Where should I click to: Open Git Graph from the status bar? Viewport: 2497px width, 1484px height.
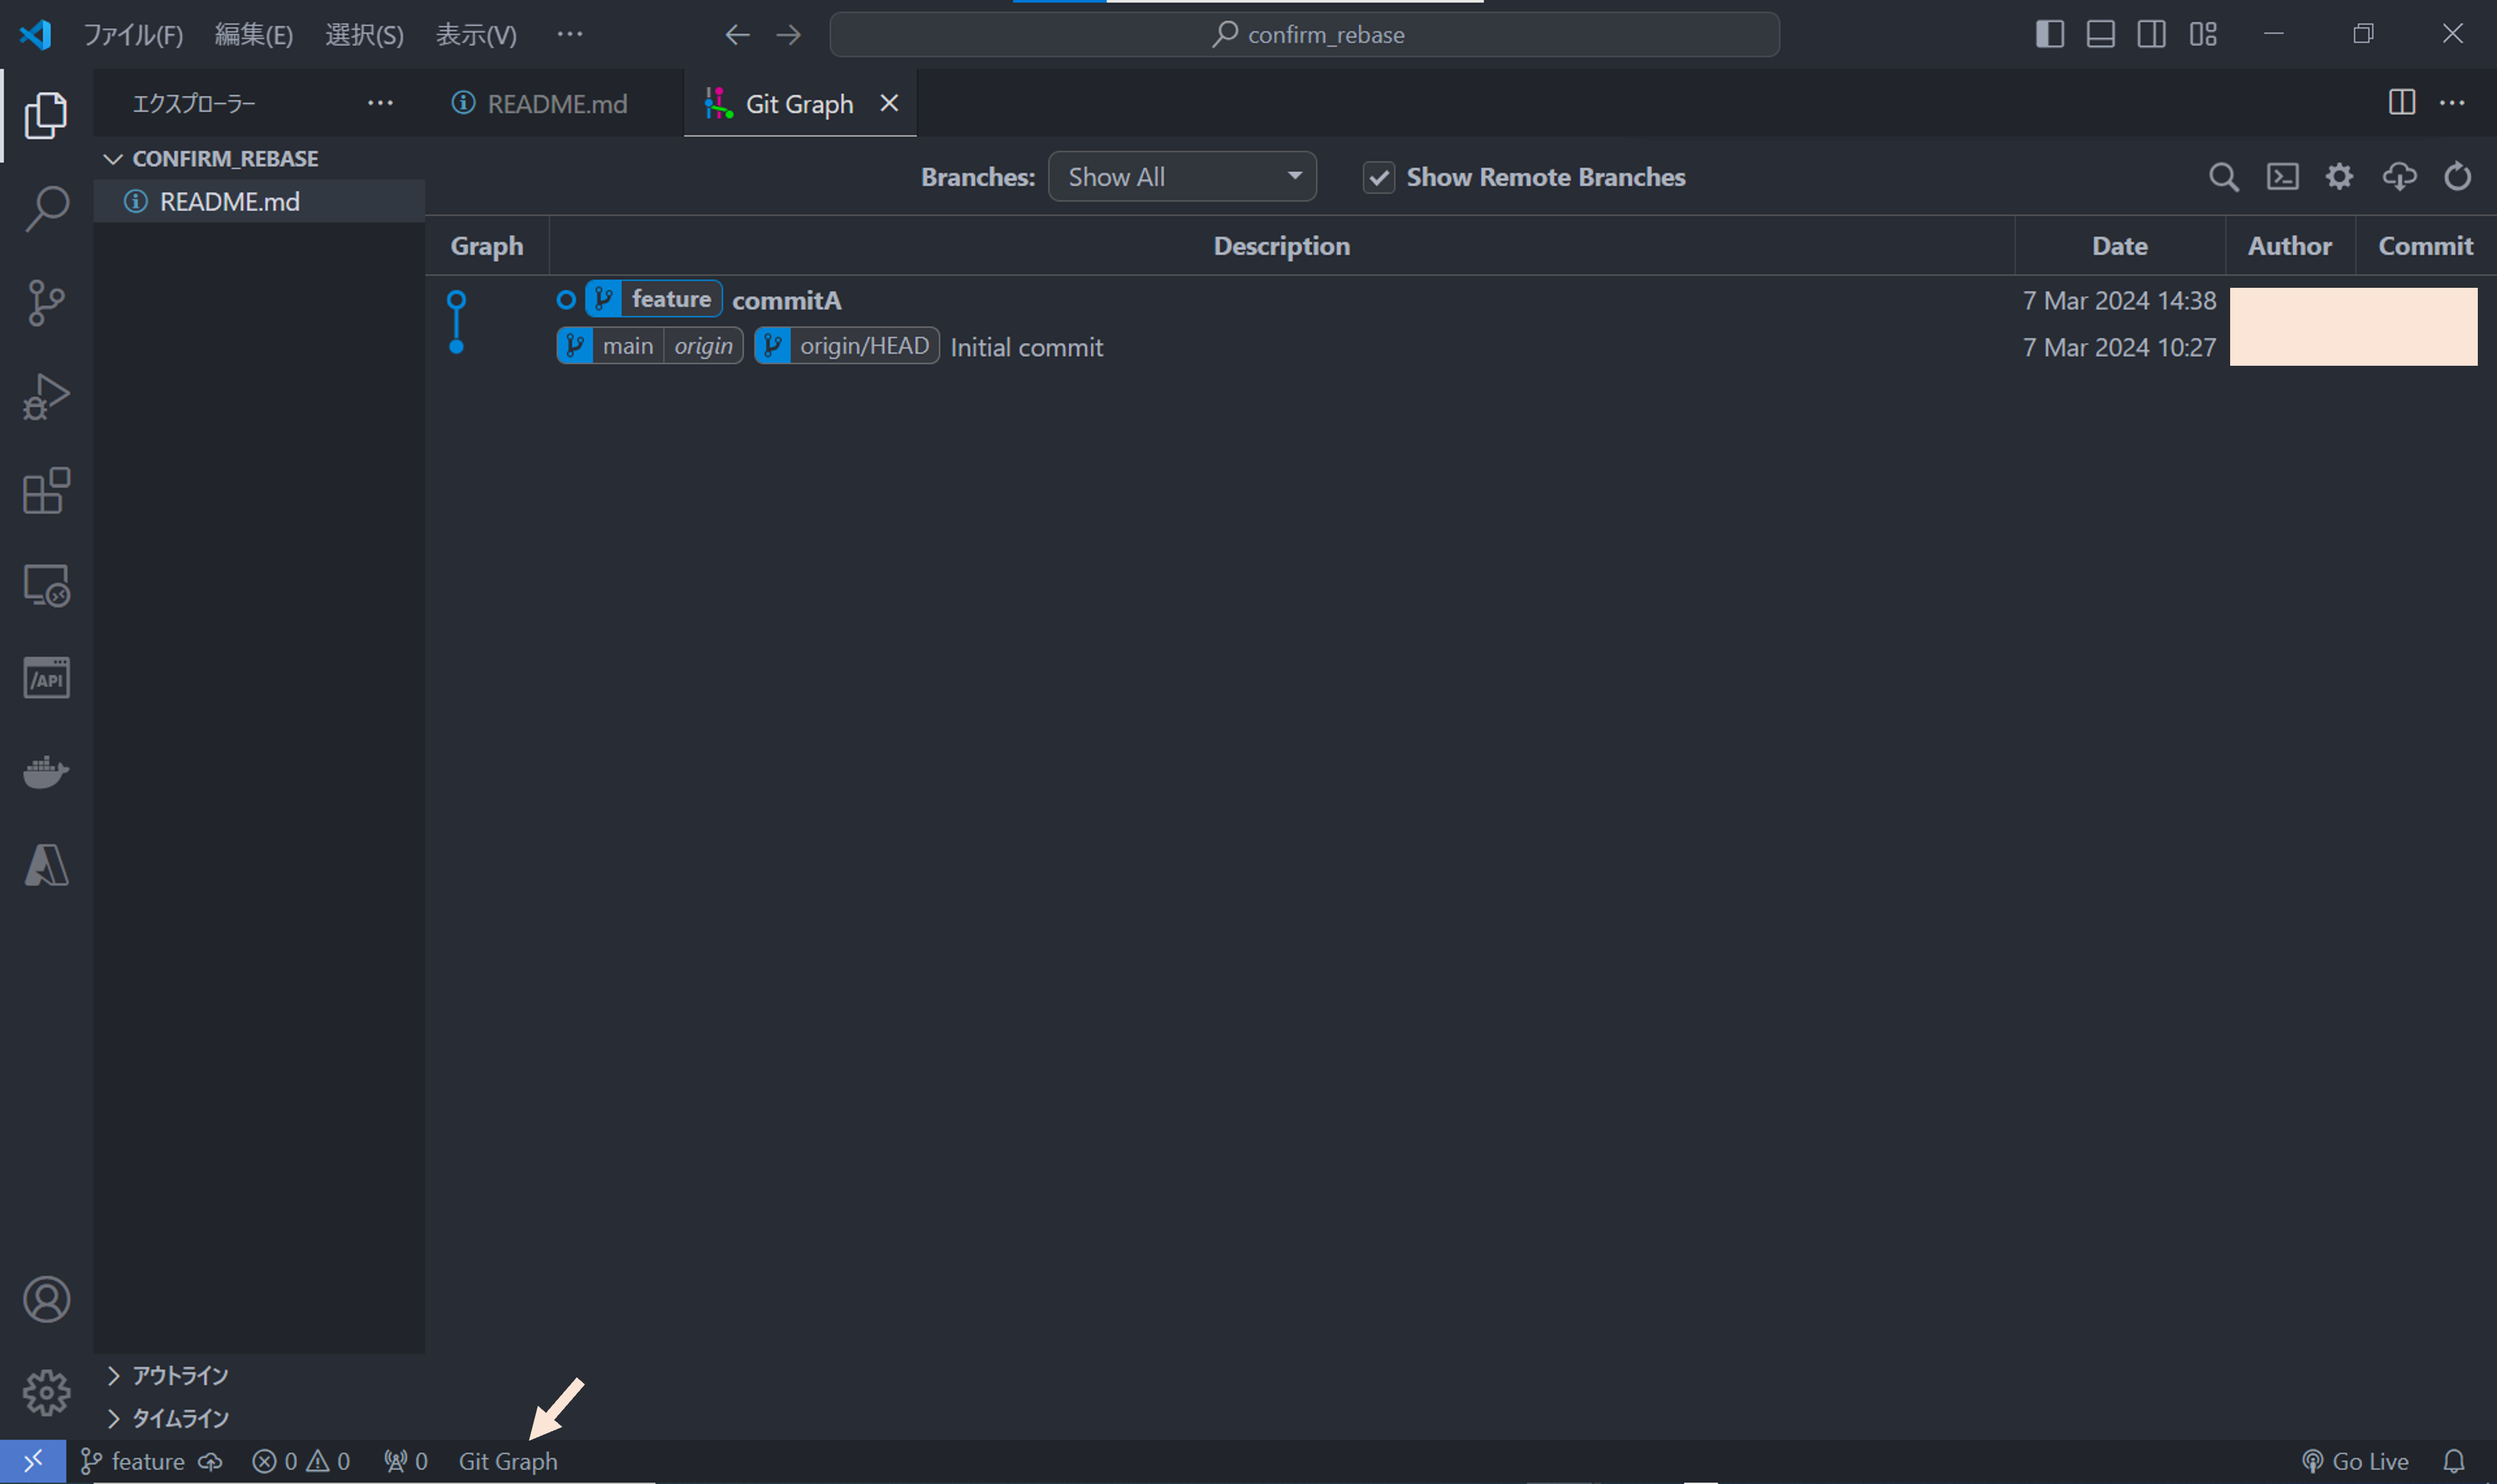point(508,1461)
